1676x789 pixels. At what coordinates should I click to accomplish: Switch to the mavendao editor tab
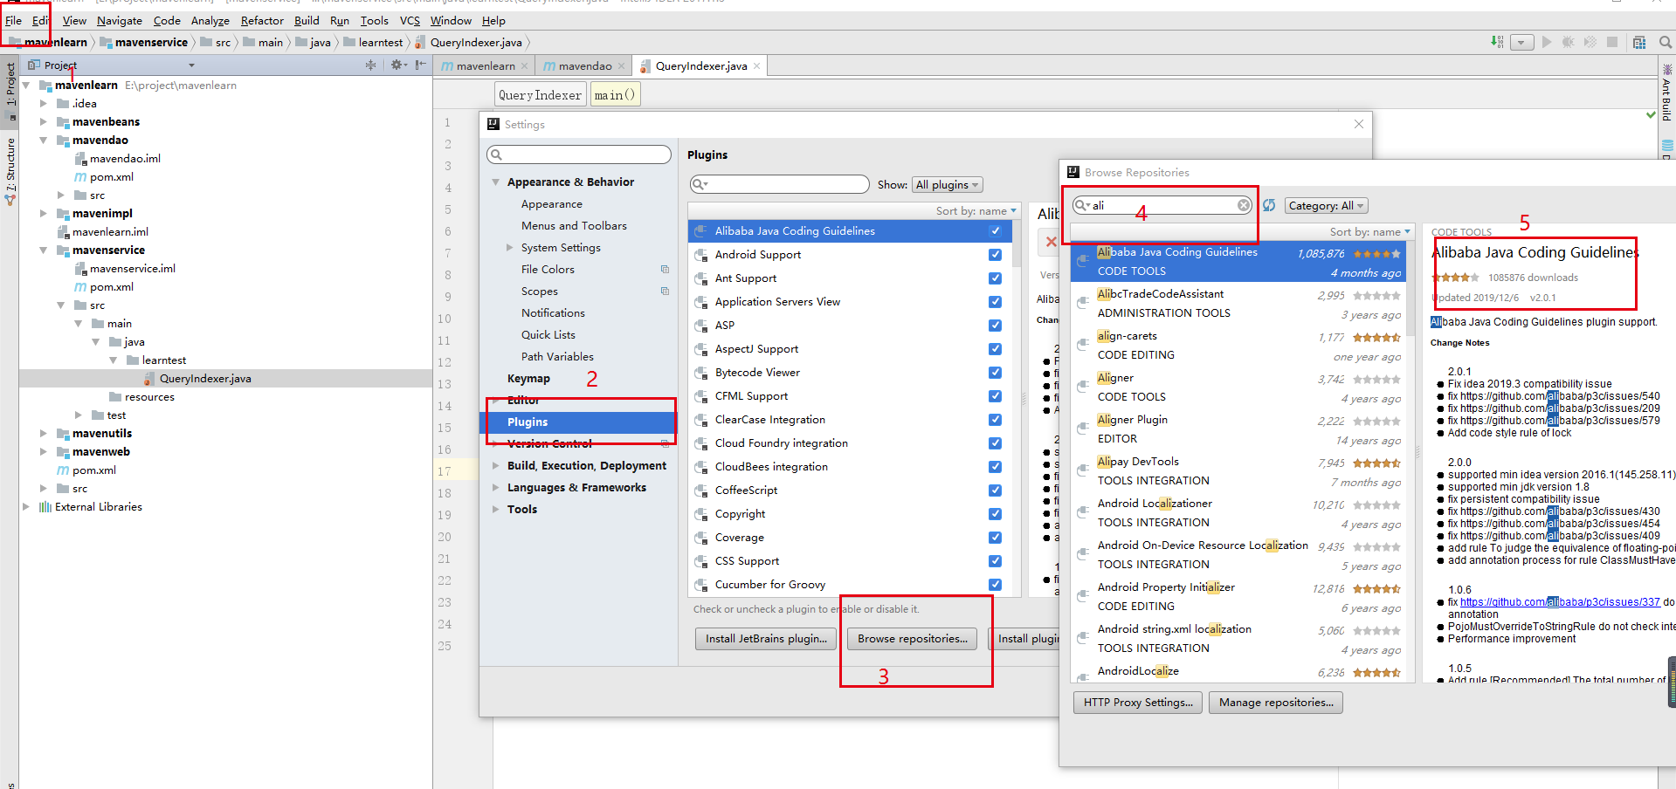click(584, 65)
